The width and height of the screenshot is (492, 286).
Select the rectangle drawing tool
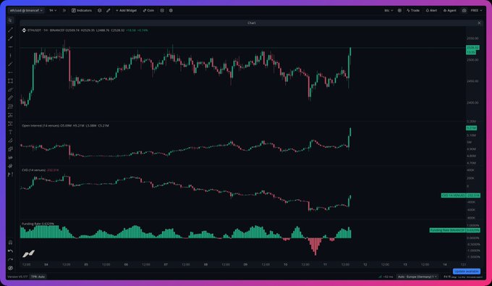coord(10,81)
